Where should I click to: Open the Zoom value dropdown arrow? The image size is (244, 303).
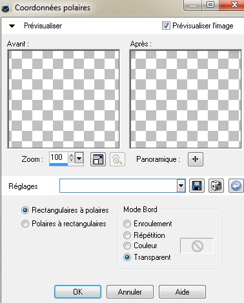point(79,159)
